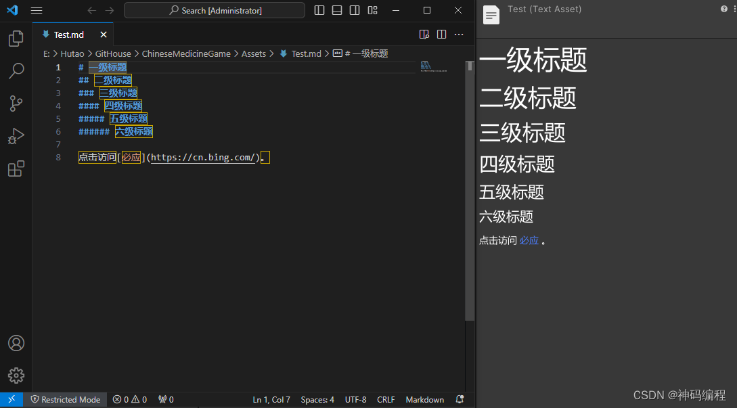Toggle the primary side bar layout icon
The width and height of the screenshot is (737, 408).
tap(319, 10)
